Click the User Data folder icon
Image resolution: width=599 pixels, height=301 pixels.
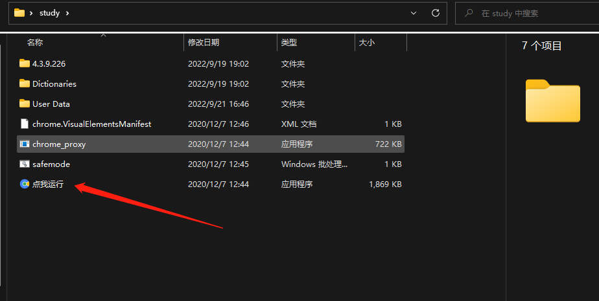(x=25, y=104)
